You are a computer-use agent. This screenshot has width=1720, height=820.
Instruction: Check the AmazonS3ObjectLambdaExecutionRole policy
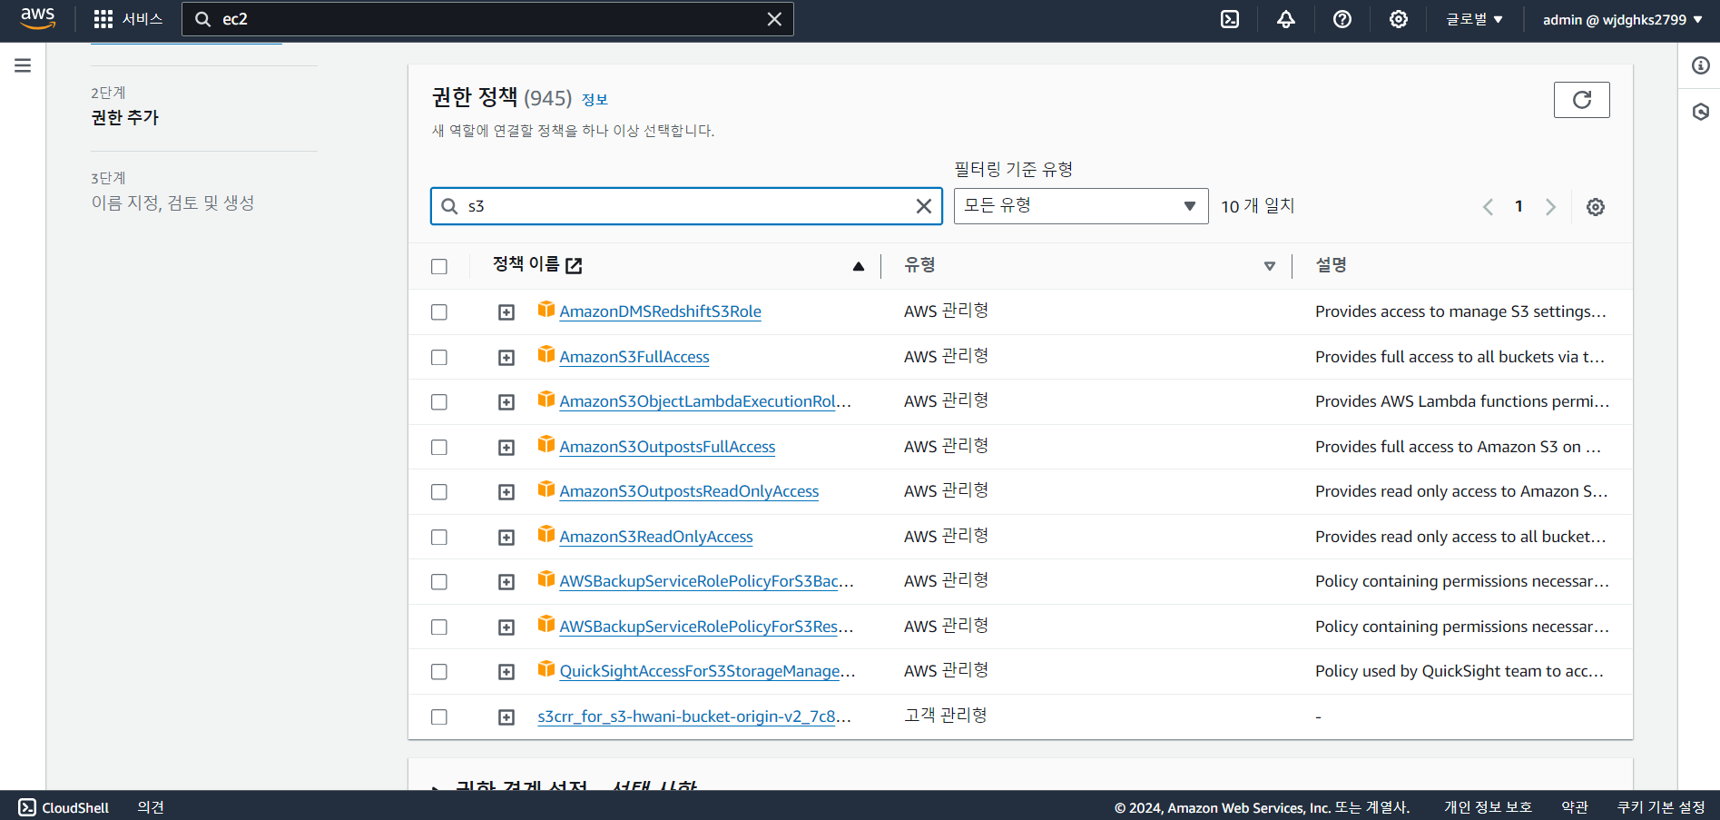pyautogui.click(x=439, y=402)
